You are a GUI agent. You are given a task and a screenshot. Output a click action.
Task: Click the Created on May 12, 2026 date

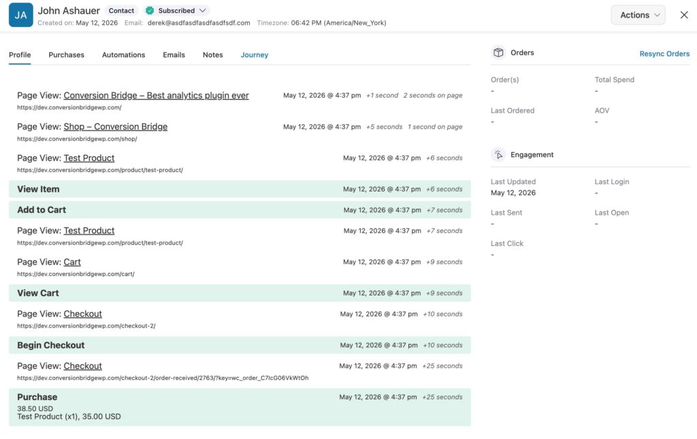(x=97, y=22)
